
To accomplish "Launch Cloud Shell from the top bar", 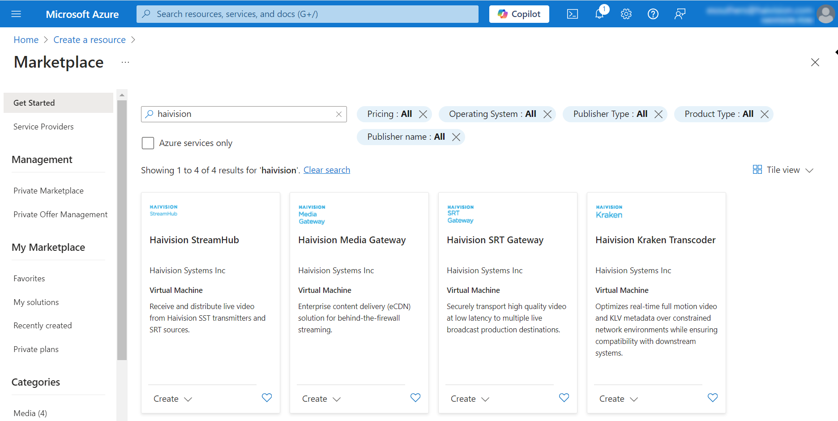I will coord(572,14).
